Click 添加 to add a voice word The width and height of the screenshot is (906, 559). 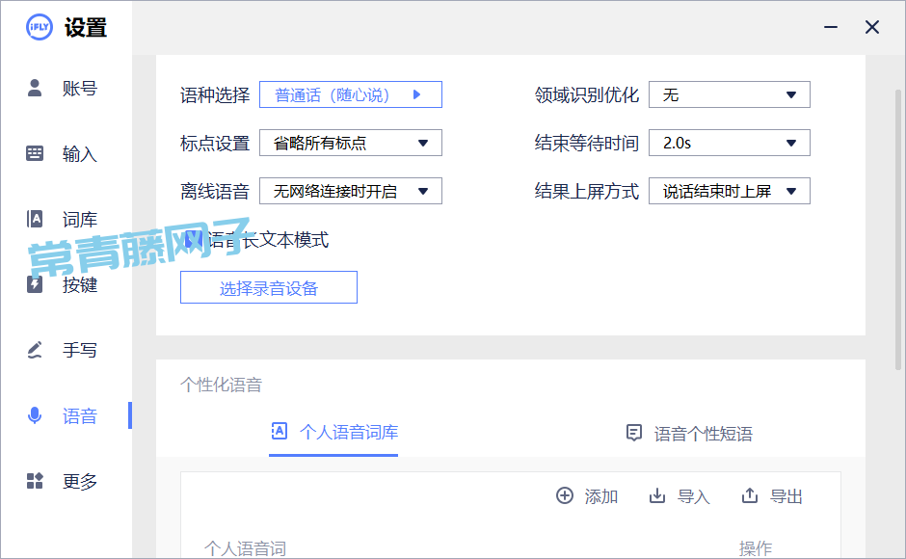[587, 496]
